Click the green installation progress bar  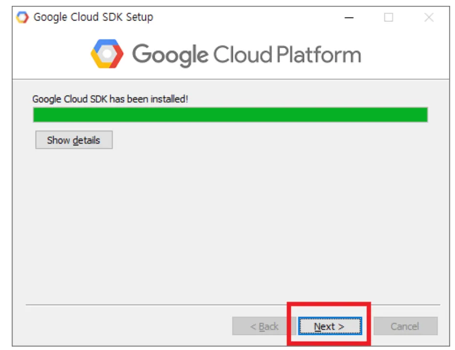coord(230,115)
